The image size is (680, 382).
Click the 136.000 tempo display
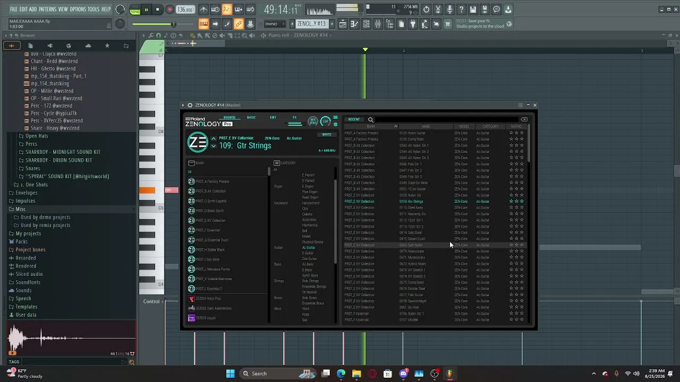click(x=185, y=10)
